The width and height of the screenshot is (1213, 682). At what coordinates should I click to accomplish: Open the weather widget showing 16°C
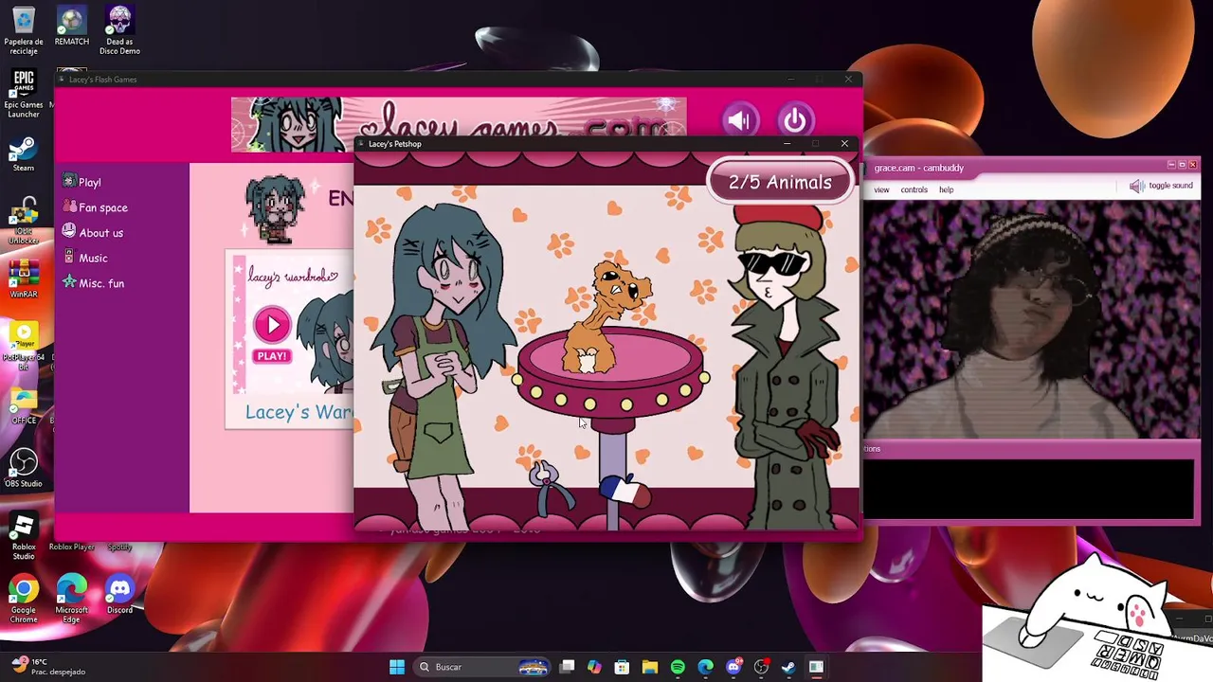tap(47, 667)
